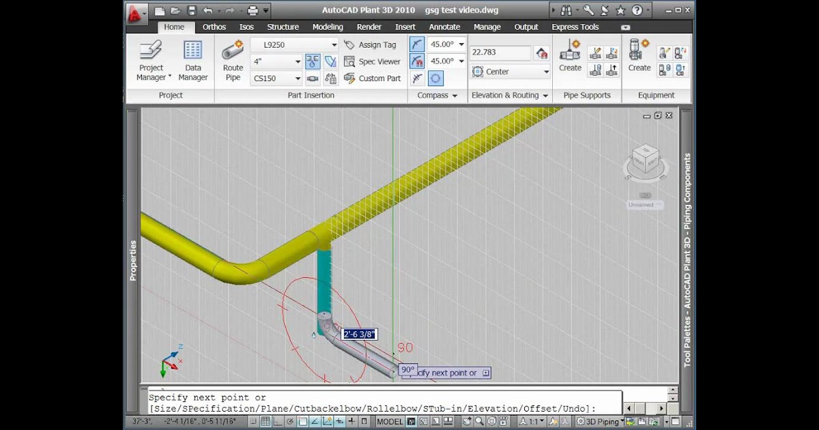
Task: Click the Zoom magnifier in status bar
Action: pyautogui.click(x=480, y=422)
